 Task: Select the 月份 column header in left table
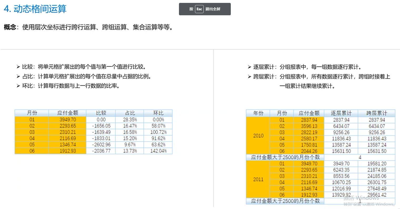32,113
